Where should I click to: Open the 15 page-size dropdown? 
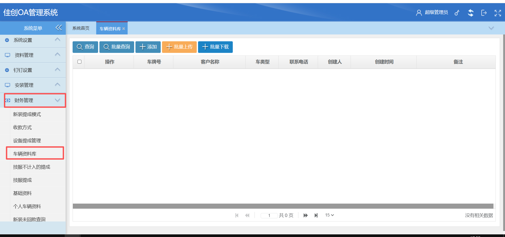(x=329, y=215)
